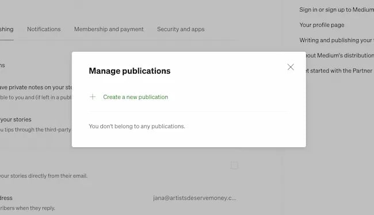Select the Security and apps tab

tap(181, 29)
